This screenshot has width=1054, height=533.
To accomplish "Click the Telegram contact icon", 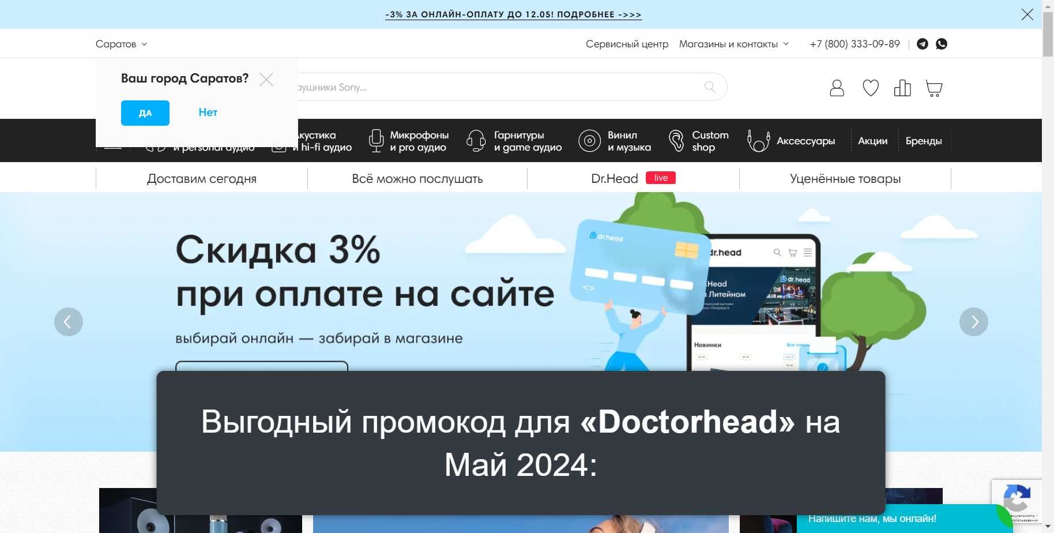I will (923, 44).
